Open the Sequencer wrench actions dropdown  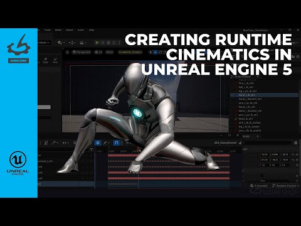[x=55, y=143]
